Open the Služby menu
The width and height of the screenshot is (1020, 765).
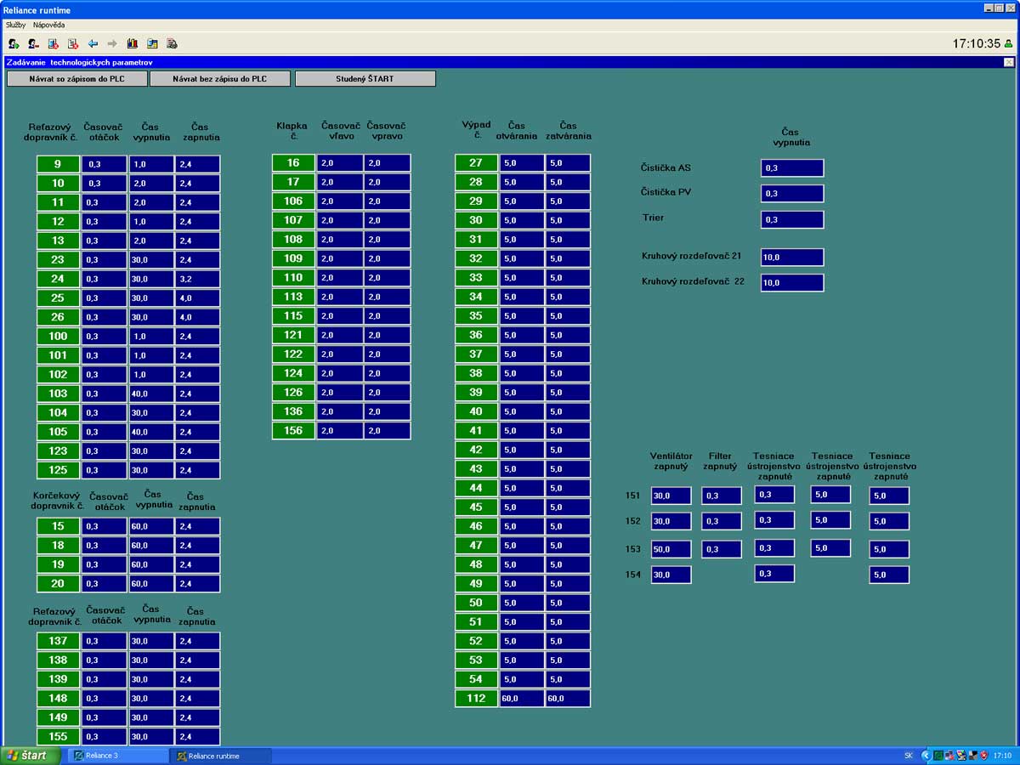(16, 25)
